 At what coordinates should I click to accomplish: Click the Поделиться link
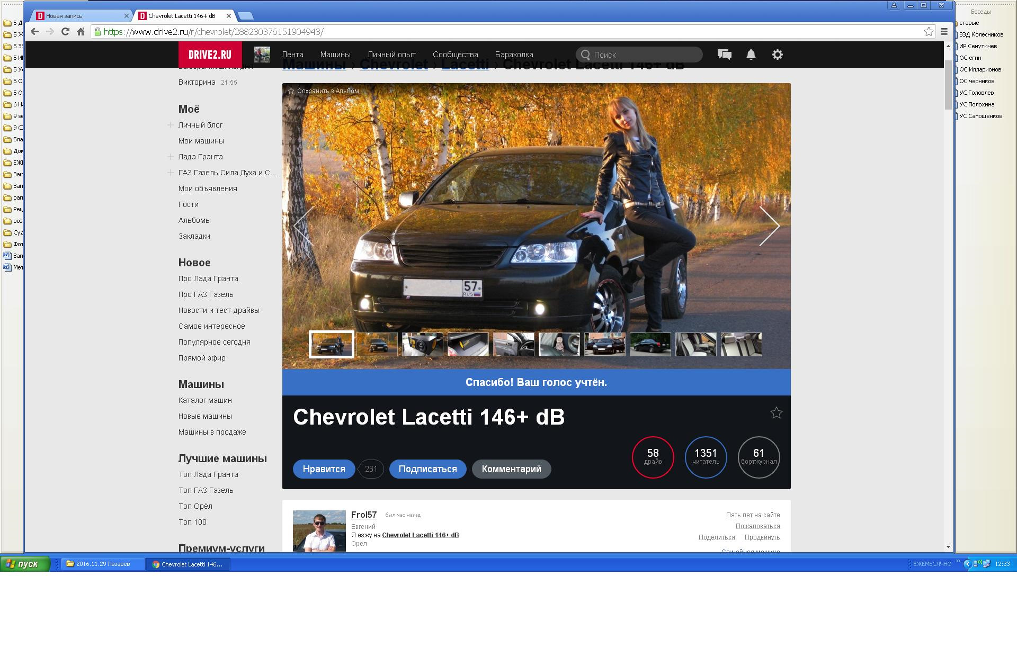point(717,537)
